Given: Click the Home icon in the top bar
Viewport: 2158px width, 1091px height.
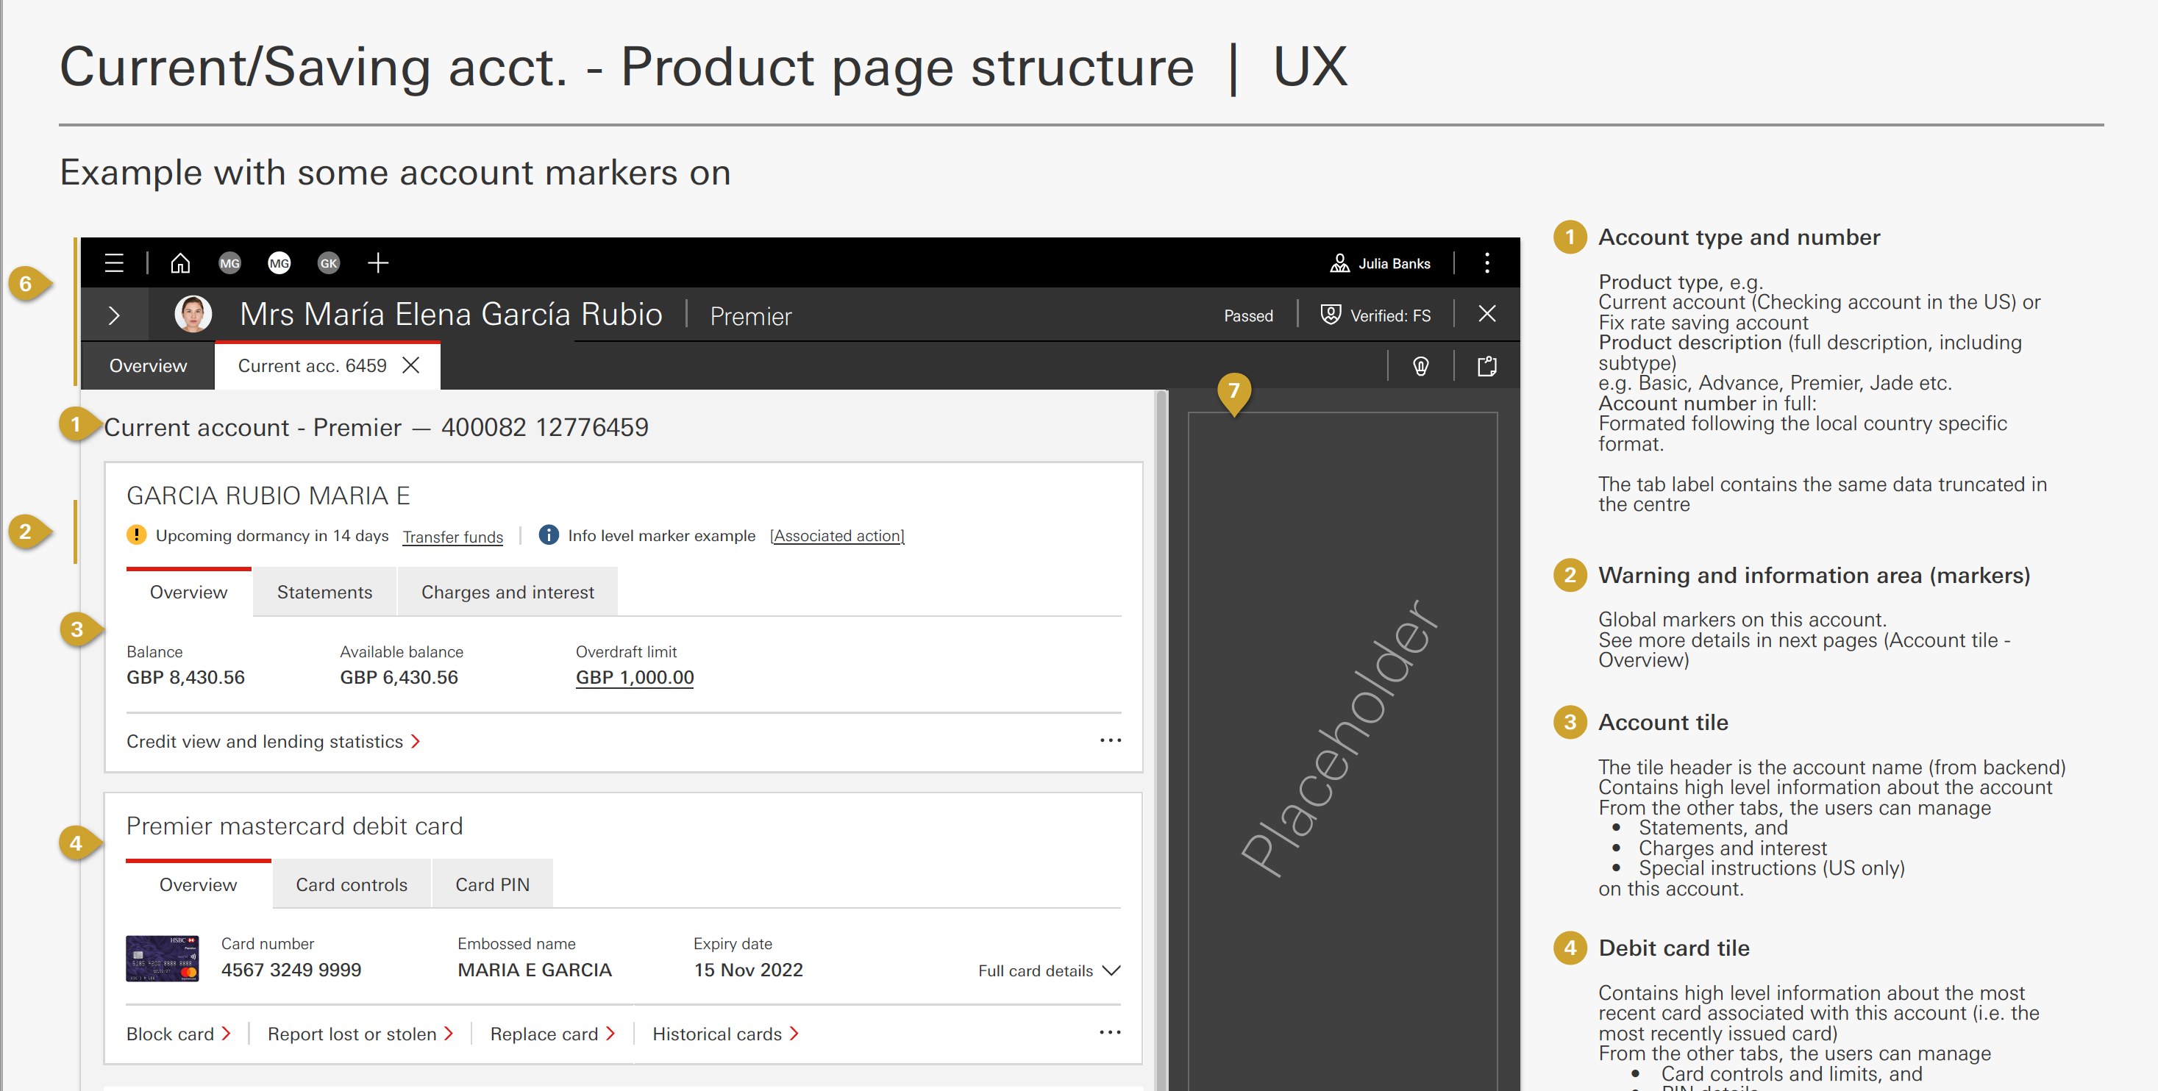Looking at the screenshot, I should [x=180, y=262].
